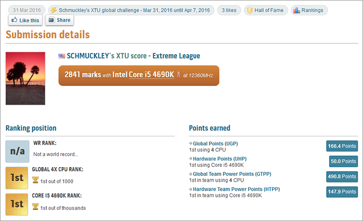Click the 1st in team using 4 CPU text
The height and width of the screenshot is (221, 363).
point(216,180)
